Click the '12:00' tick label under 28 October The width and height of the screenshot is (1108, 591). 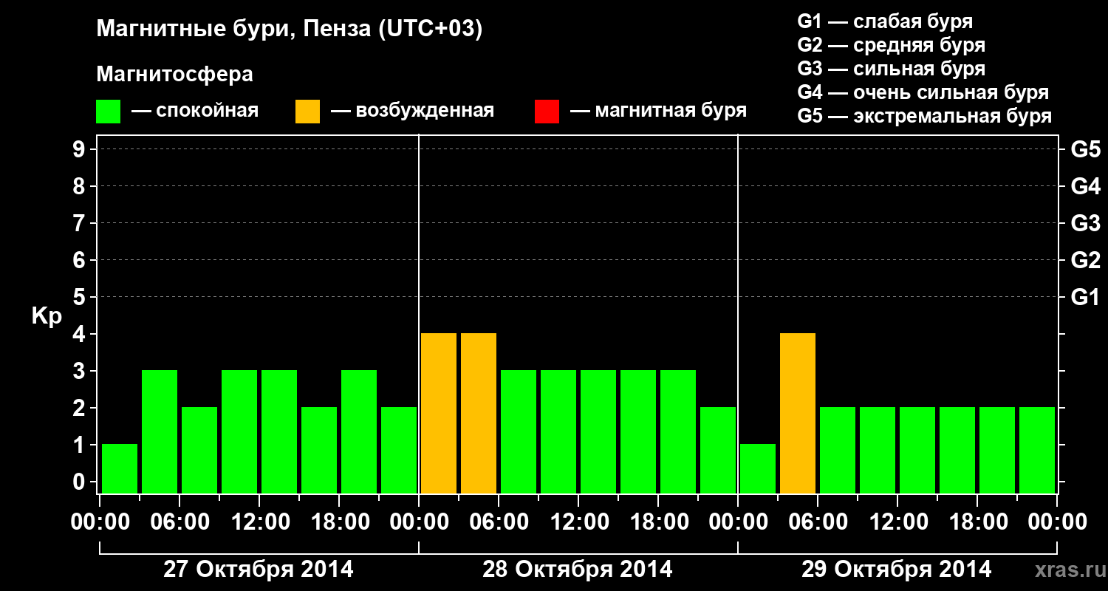click(578, 522)
